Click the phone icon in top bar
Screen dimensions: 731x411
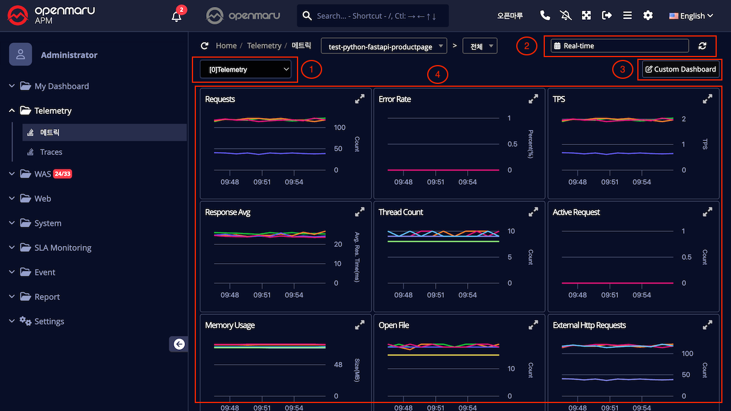pos(545,16)
